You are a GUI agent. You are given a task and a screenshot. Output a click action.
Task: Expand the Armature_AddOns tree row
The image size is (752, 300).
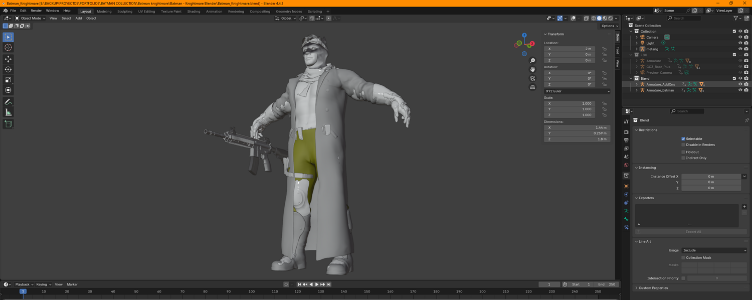(x=637, y=84)
